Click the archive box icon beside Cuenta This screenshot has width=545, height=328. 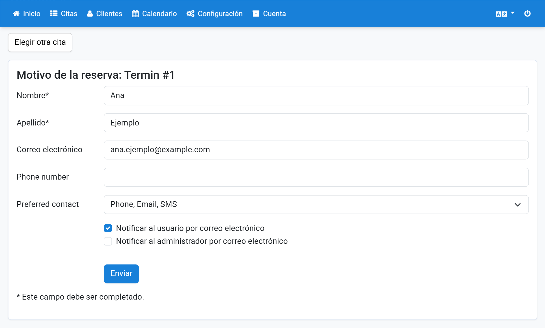pos(256,14)
